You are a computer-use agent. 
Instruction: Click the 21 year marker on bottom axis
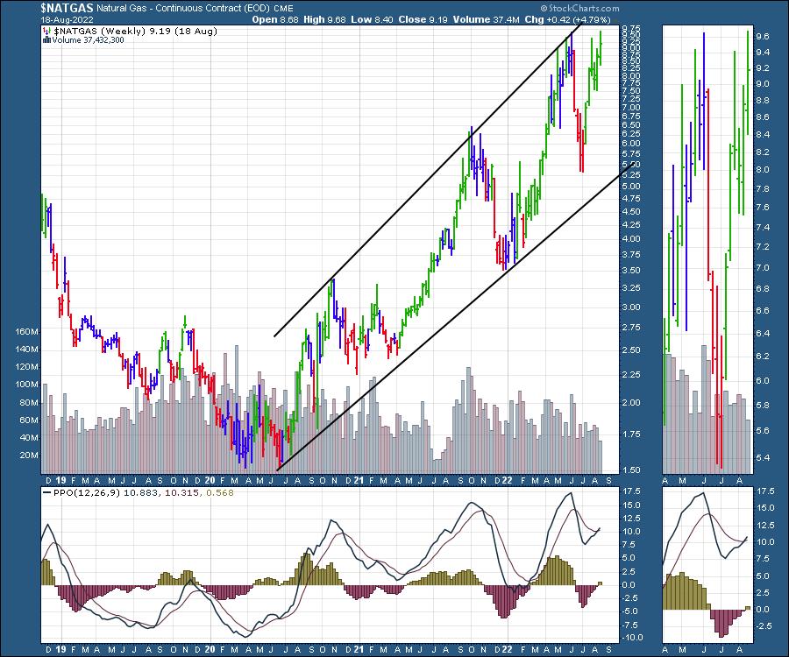359,480
